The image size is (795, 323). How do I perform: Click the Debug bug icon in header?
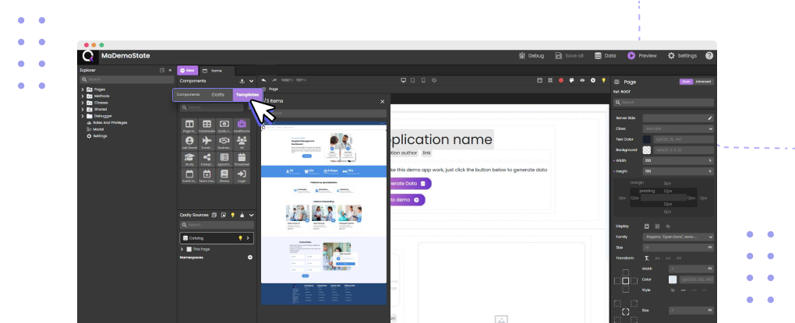pos(522,56)
